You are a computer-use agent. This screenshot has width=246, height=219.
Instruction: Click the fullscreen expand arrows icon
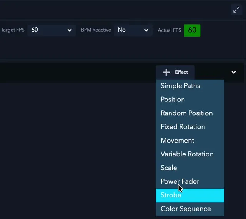point(236,10)
